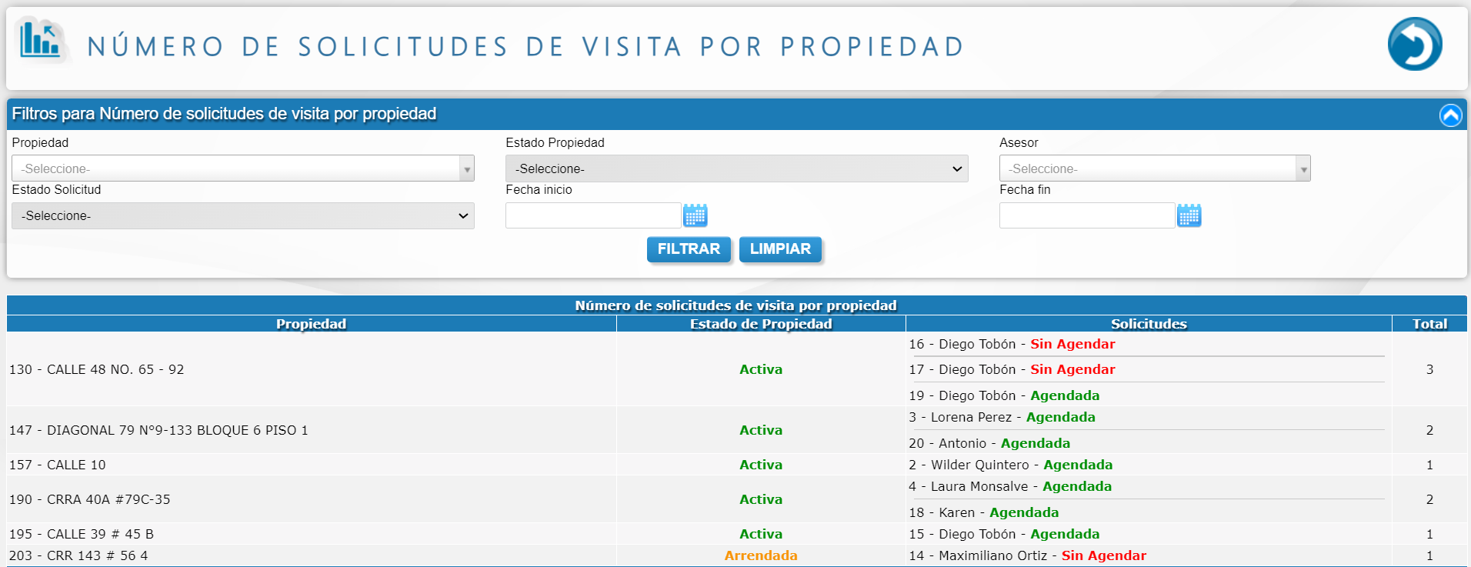Focus the Fecha fin input field
This screenshot has width=1471, height=567.
(1086, 216)
